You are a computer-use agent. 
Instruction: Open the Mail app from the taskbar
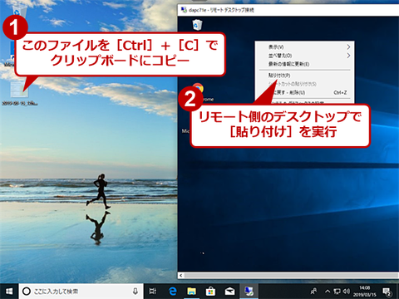point(229,292)
